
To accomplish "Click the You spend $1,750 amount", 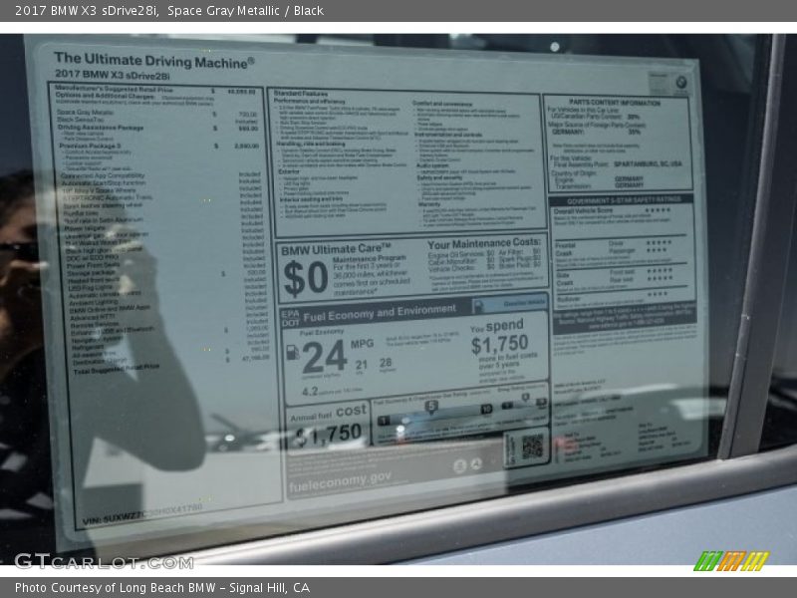I will [499, 344].
